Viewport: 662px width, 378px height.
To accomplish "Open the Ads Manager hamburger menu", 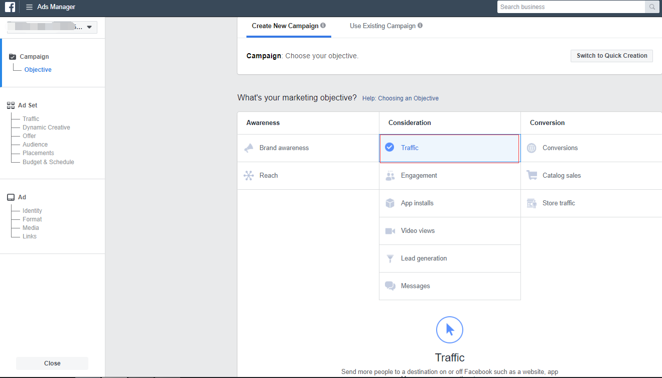I will tap(29, 7).
